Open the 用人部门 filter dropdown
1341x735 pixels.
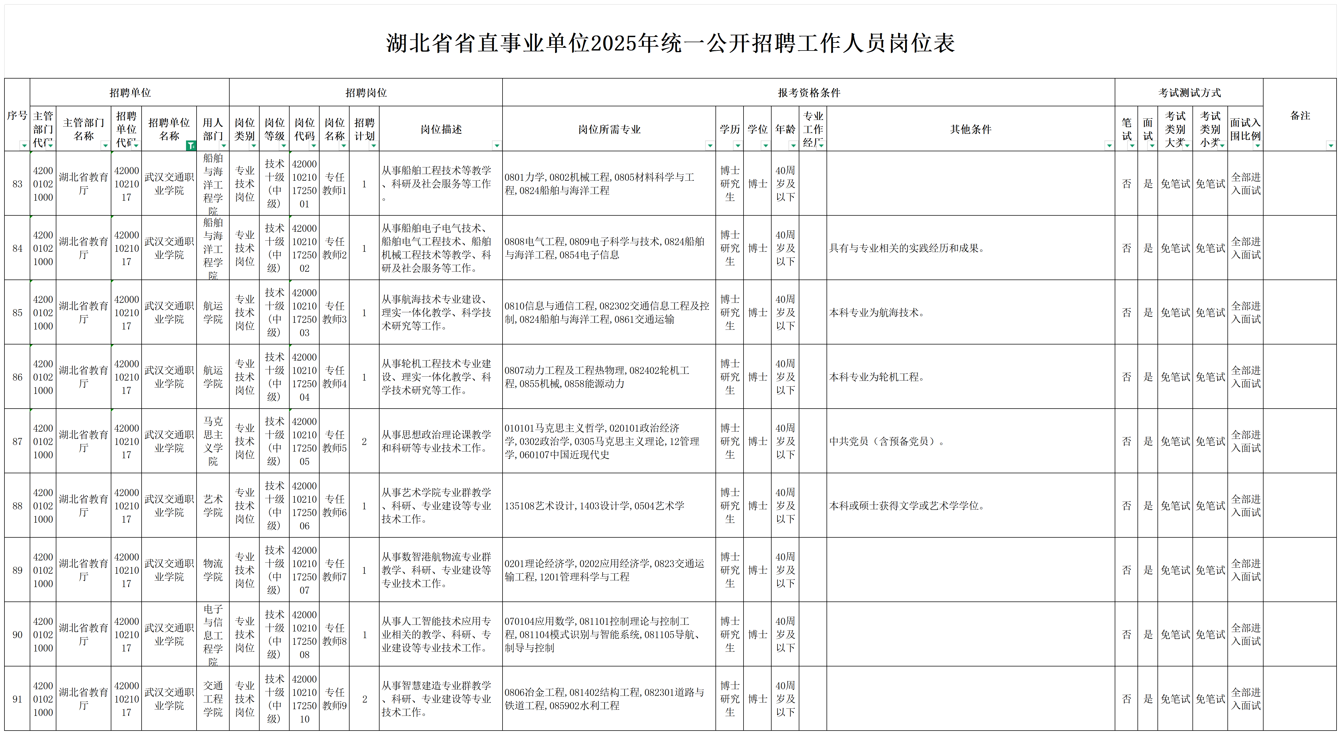[x=224, y=146]
